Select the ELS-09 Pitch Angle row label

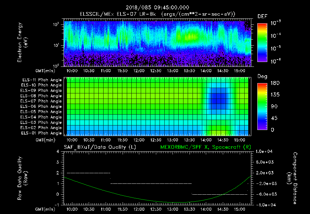(41, 91)
